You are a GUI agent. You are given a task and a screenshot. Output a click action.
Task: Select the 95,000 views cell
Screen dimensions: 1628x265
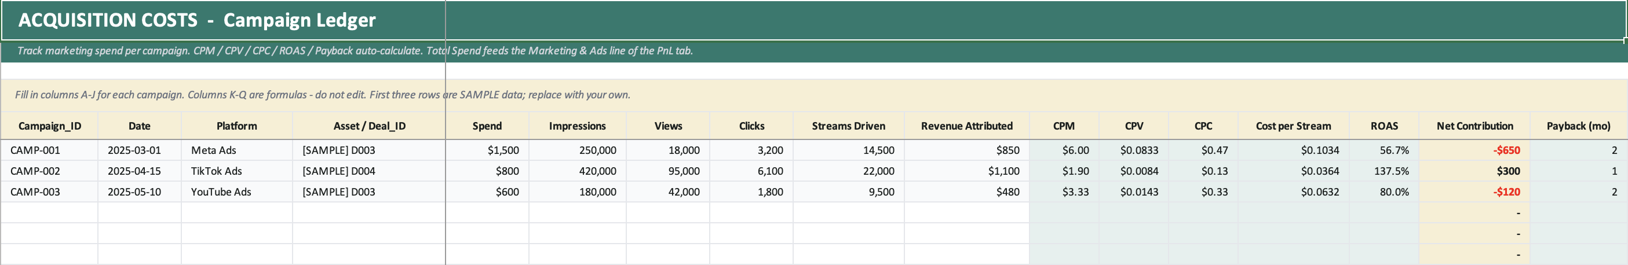click(x=668, y=171)
